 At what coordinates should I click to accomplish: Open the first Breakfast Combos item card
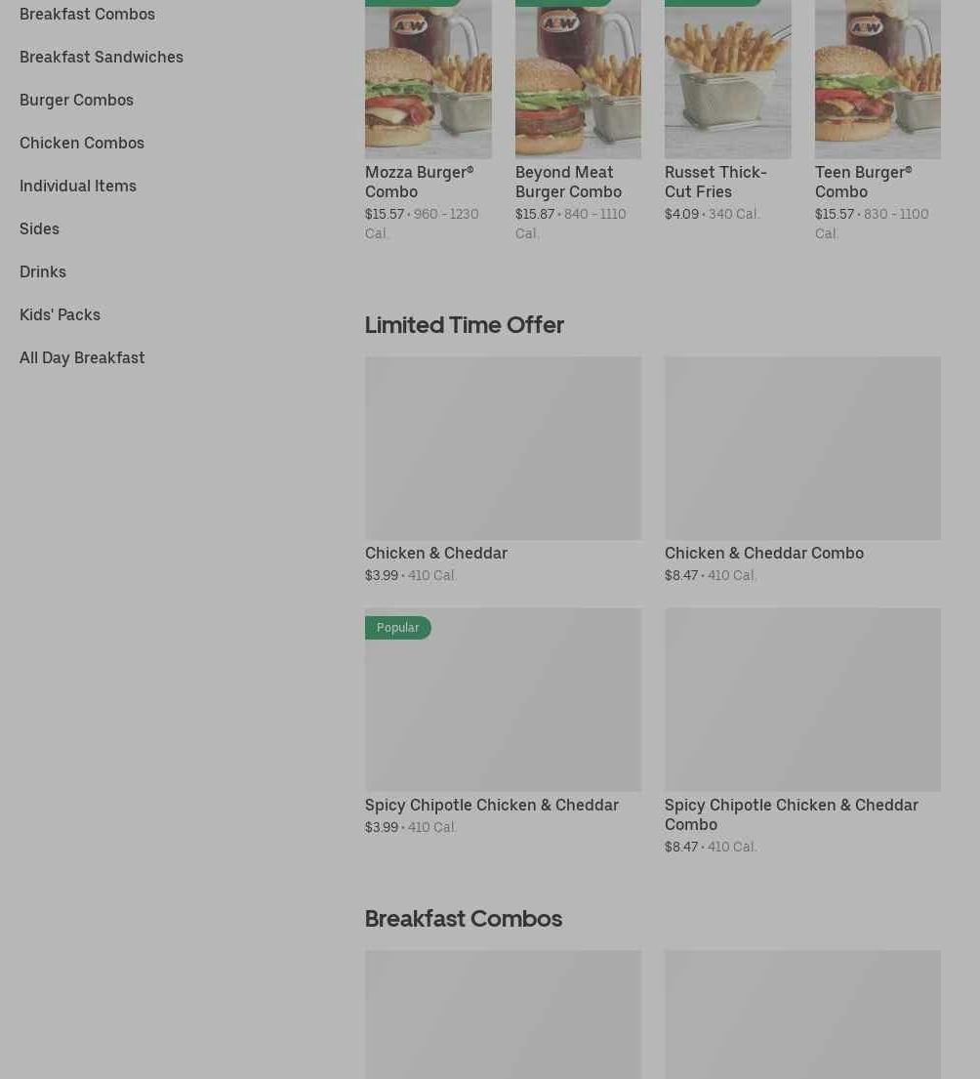coord(504,1015)
